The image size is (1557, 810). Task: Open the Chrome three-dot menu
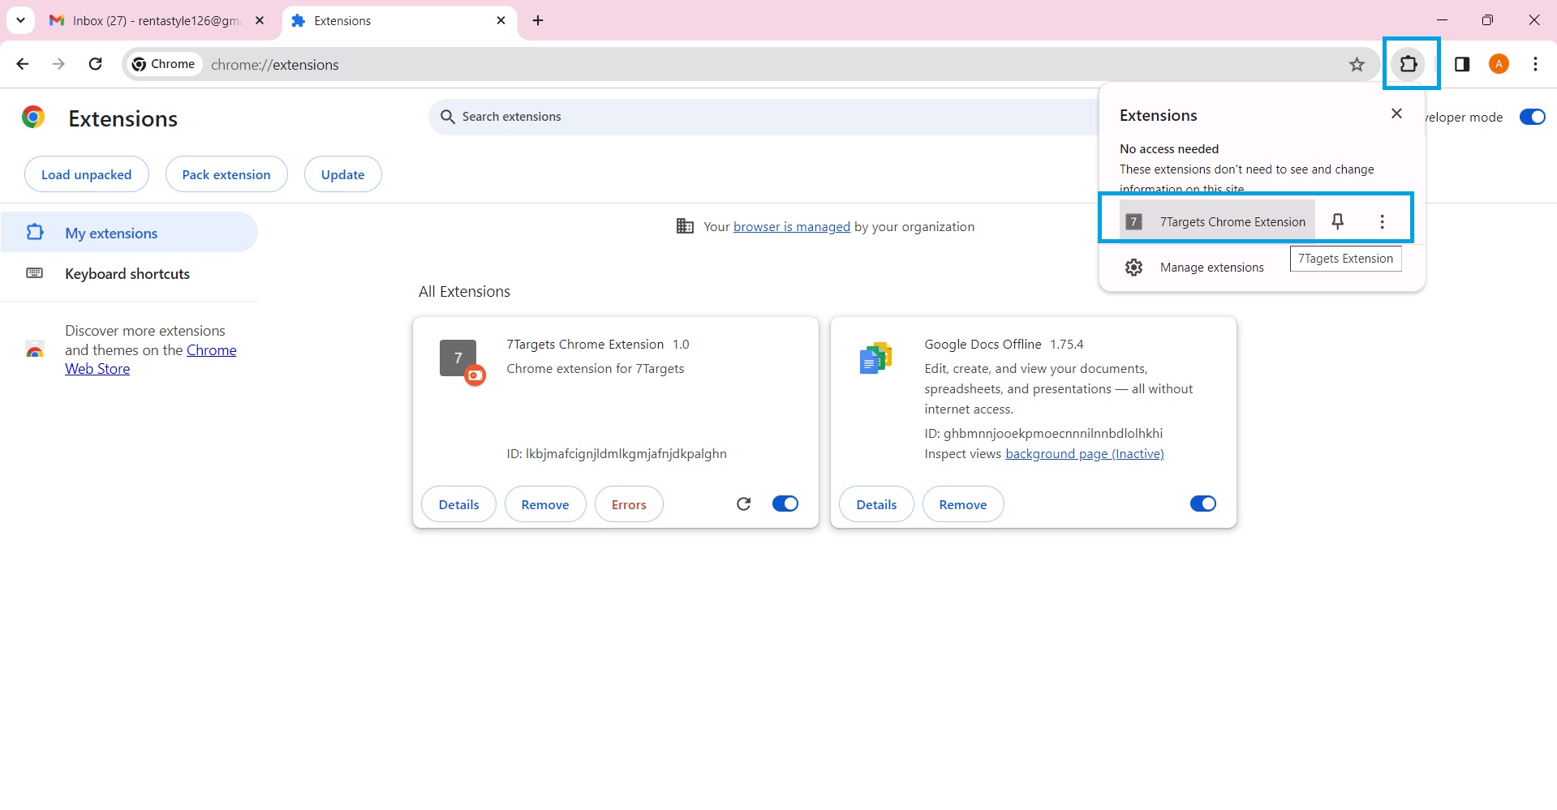click(1534, 64)
